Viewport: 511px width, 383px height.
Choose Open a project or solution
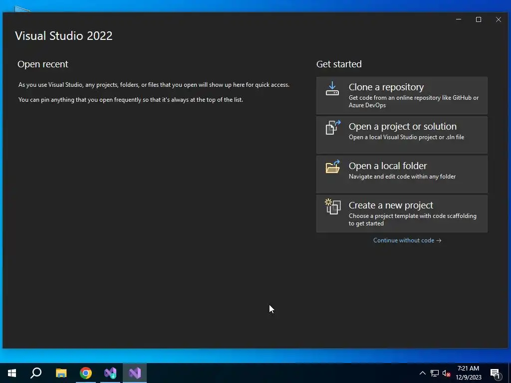click(x=402, y=135)
